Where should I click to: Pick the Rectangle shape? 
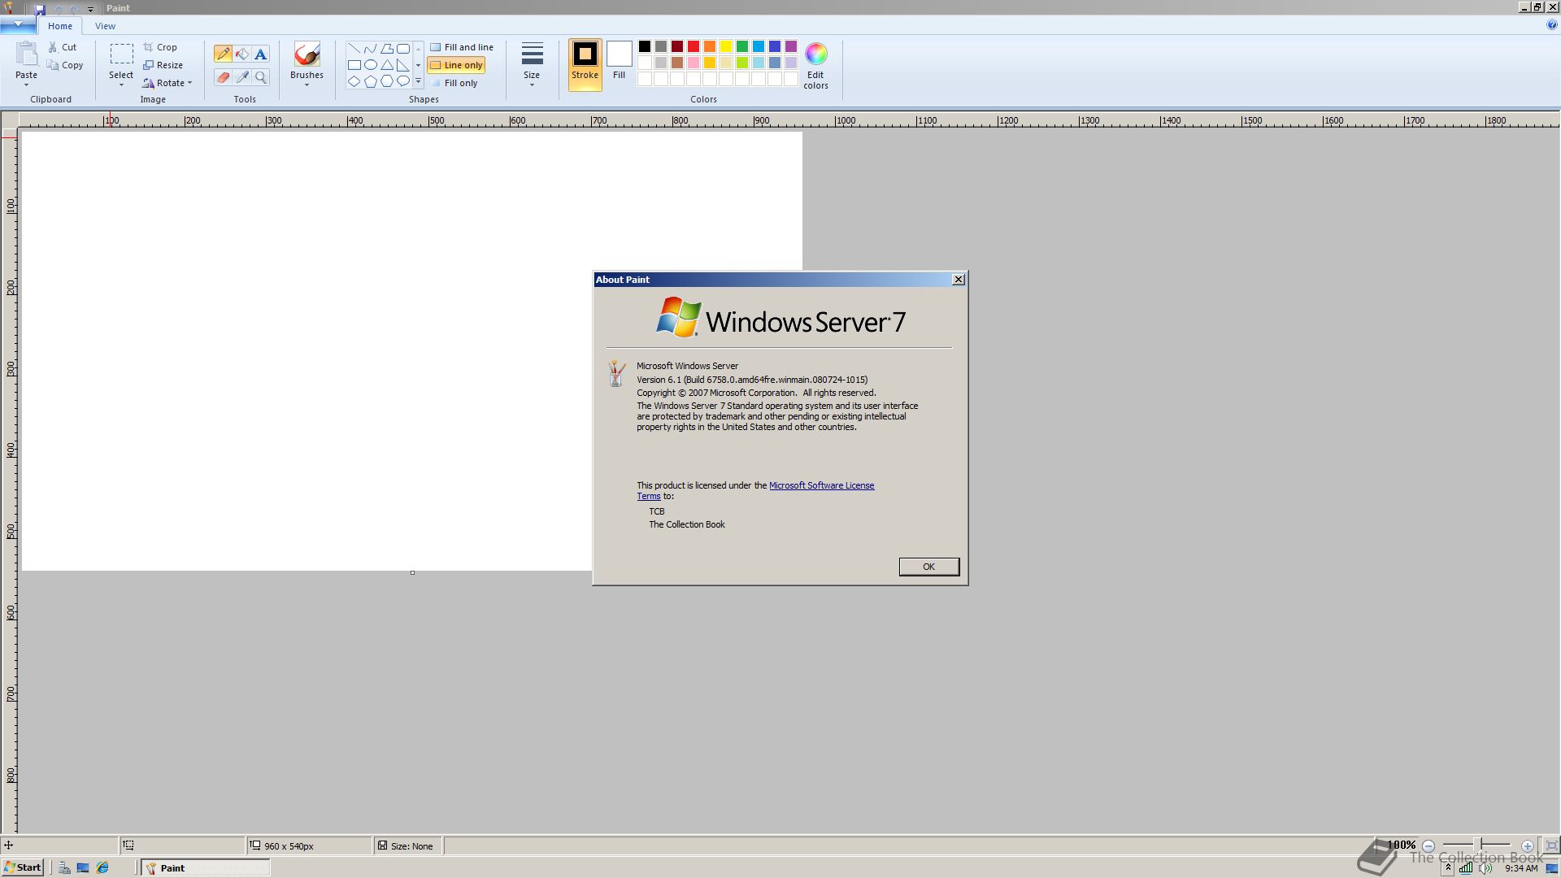pos(354,65)
